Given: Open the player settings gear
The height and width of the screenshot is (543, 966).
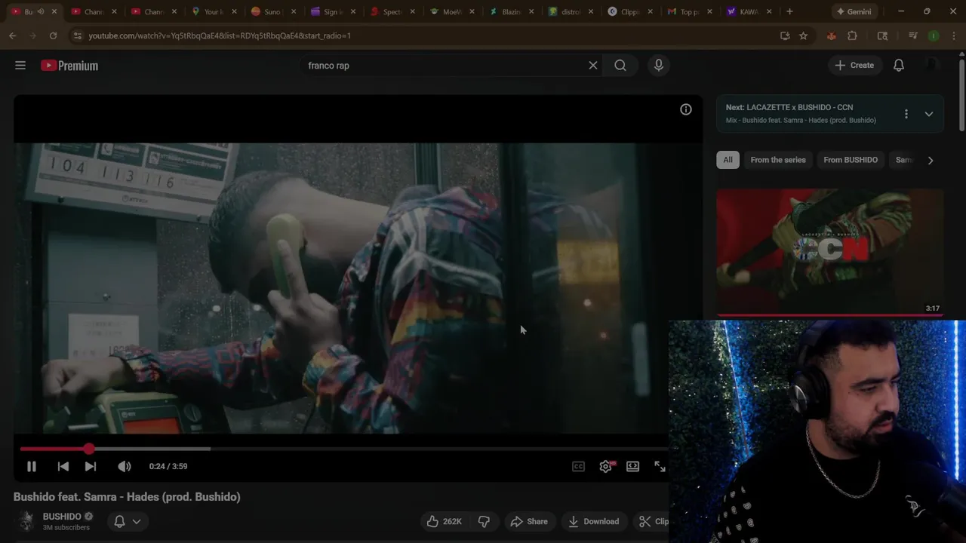Looking at the screenshot, I should point(605,466).
